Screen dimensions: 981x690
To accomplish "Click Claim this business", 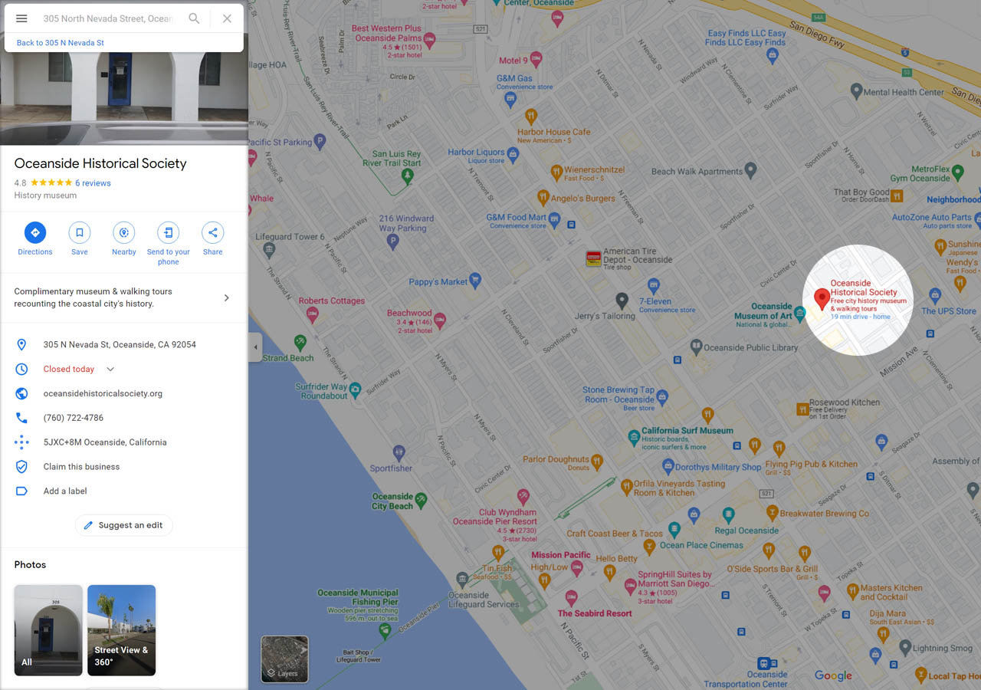I will (81, 467).
